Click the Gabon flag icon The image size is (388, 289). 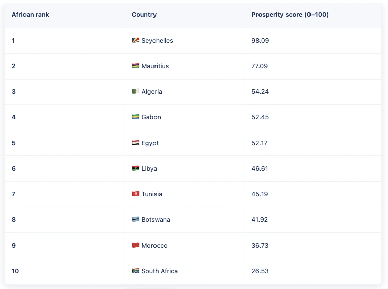point(135,117)
